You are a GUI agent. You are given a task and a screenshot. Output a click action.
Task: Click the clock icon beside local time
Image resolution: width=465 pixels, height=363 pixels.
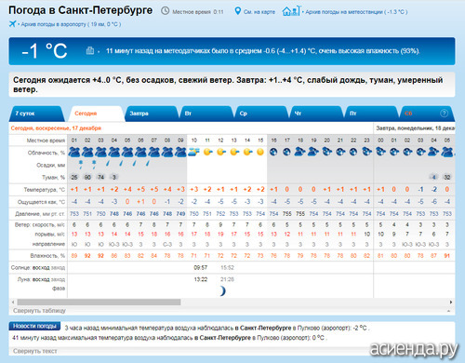tap(166, 11)
